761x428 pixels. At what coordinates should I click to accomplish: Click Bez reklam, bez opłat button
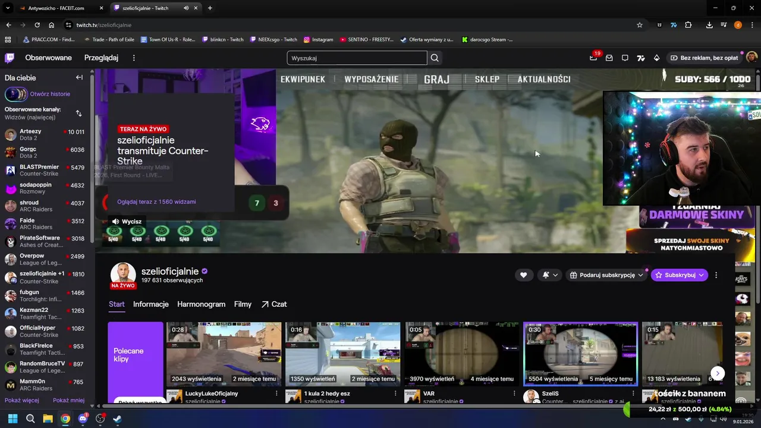point(705,58)
